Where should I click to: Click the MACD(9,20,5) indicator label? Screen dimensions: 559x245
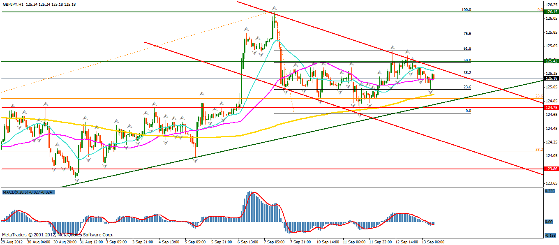[16, 192]
